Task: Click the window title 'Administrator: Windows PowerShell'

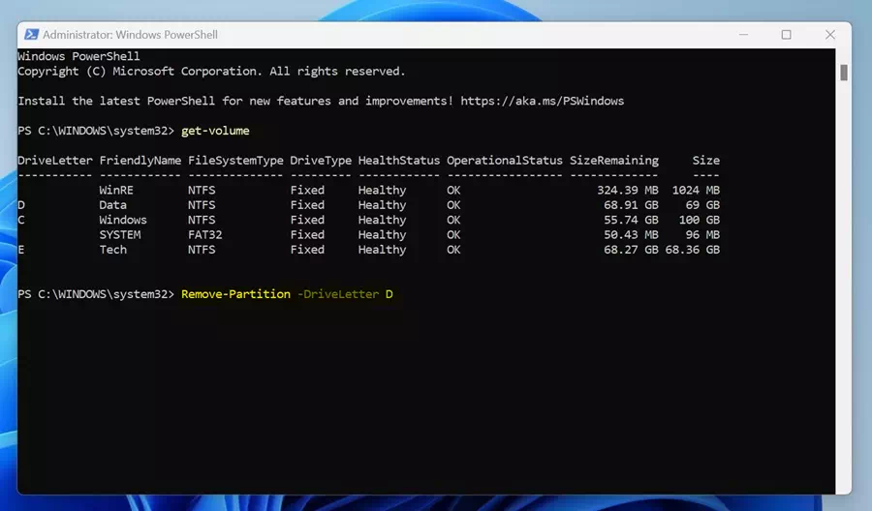Action: (130, 35)
